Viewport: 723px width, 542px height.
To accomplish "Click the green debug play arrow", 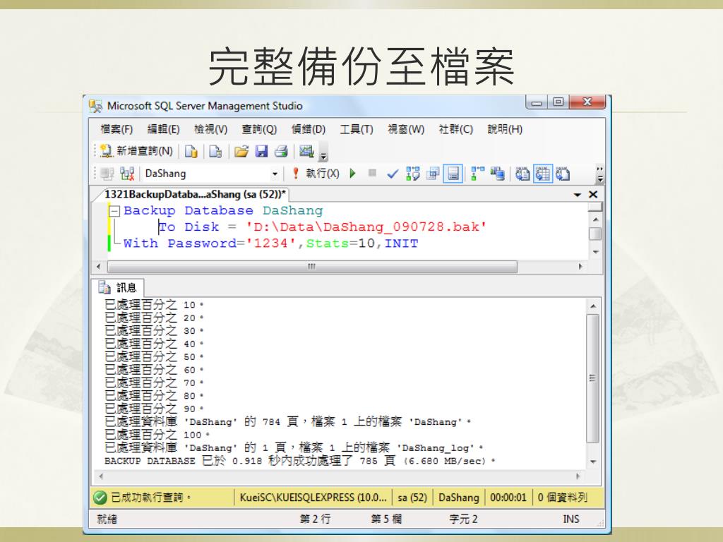I will (x=353, y=174).
